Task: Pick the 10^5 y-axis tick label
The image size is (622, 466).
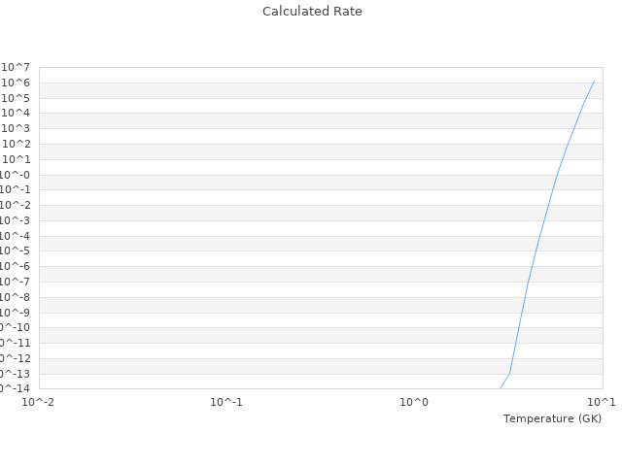Action: (16, 98)
